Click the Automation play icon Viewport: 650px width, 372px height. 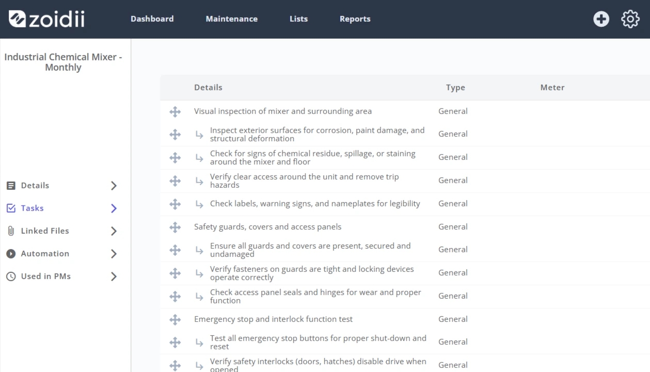[11, 254]
